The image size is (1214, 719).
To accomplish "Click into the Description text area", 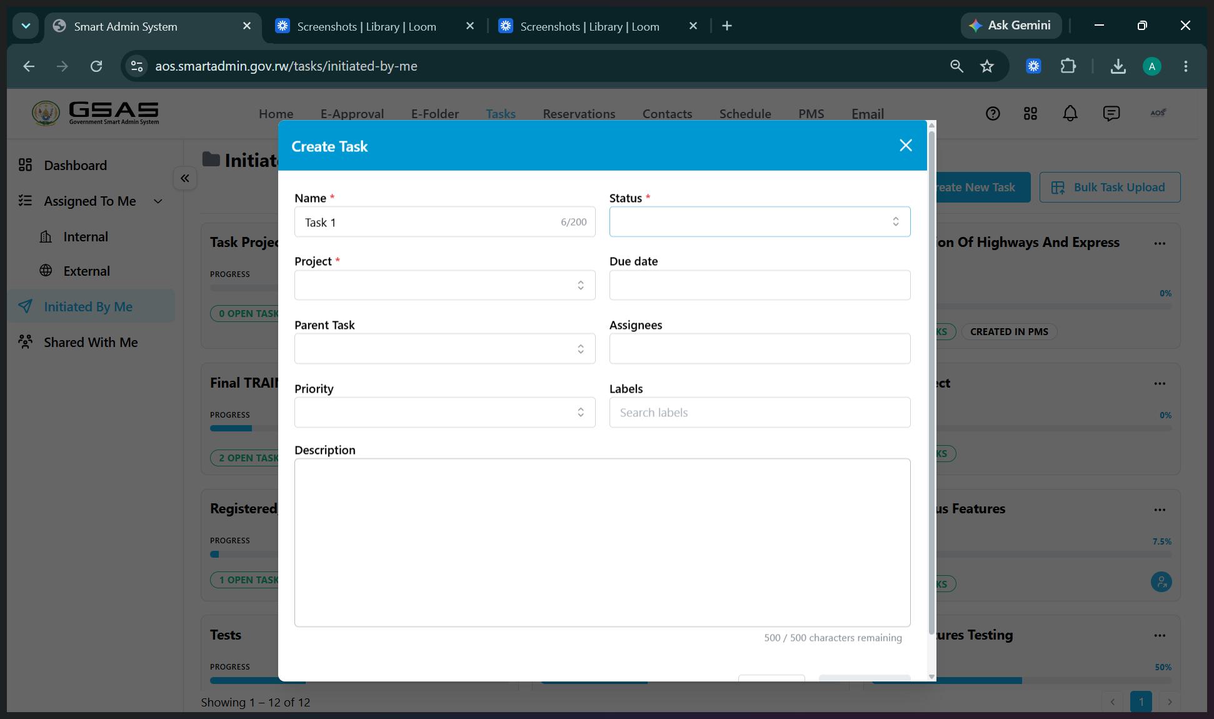I will 602,543.
